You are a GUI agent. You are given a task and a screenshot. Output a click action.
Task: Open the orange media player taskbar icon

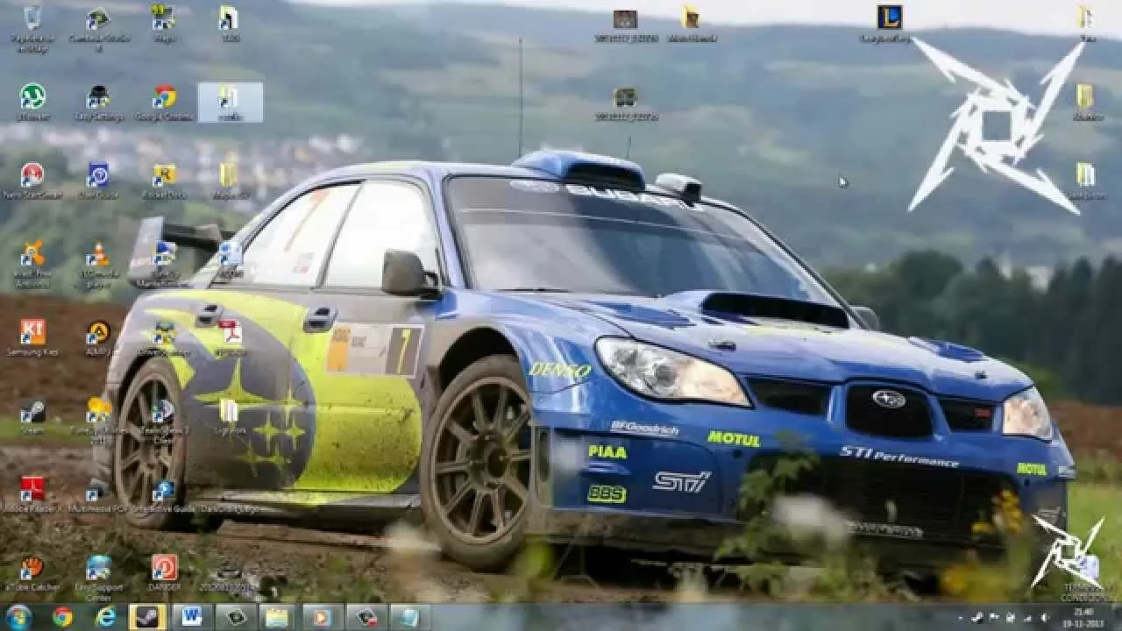click(x=322, y=617)
